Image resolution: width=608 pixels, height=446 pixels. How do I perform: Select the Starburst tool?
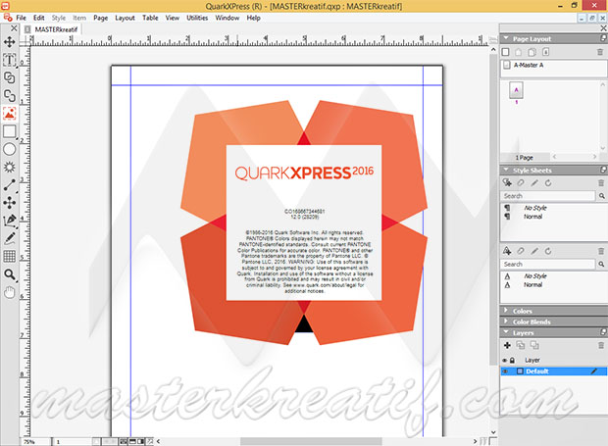click(9, 167)
